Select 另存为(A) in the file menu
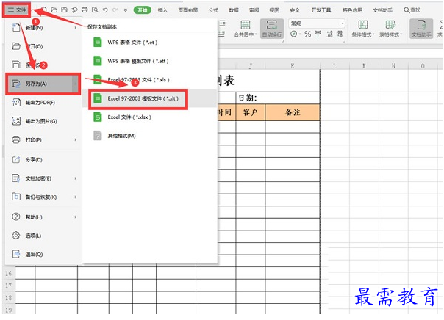The width and height of the screenshot is (444, 320). pos(43,84)
